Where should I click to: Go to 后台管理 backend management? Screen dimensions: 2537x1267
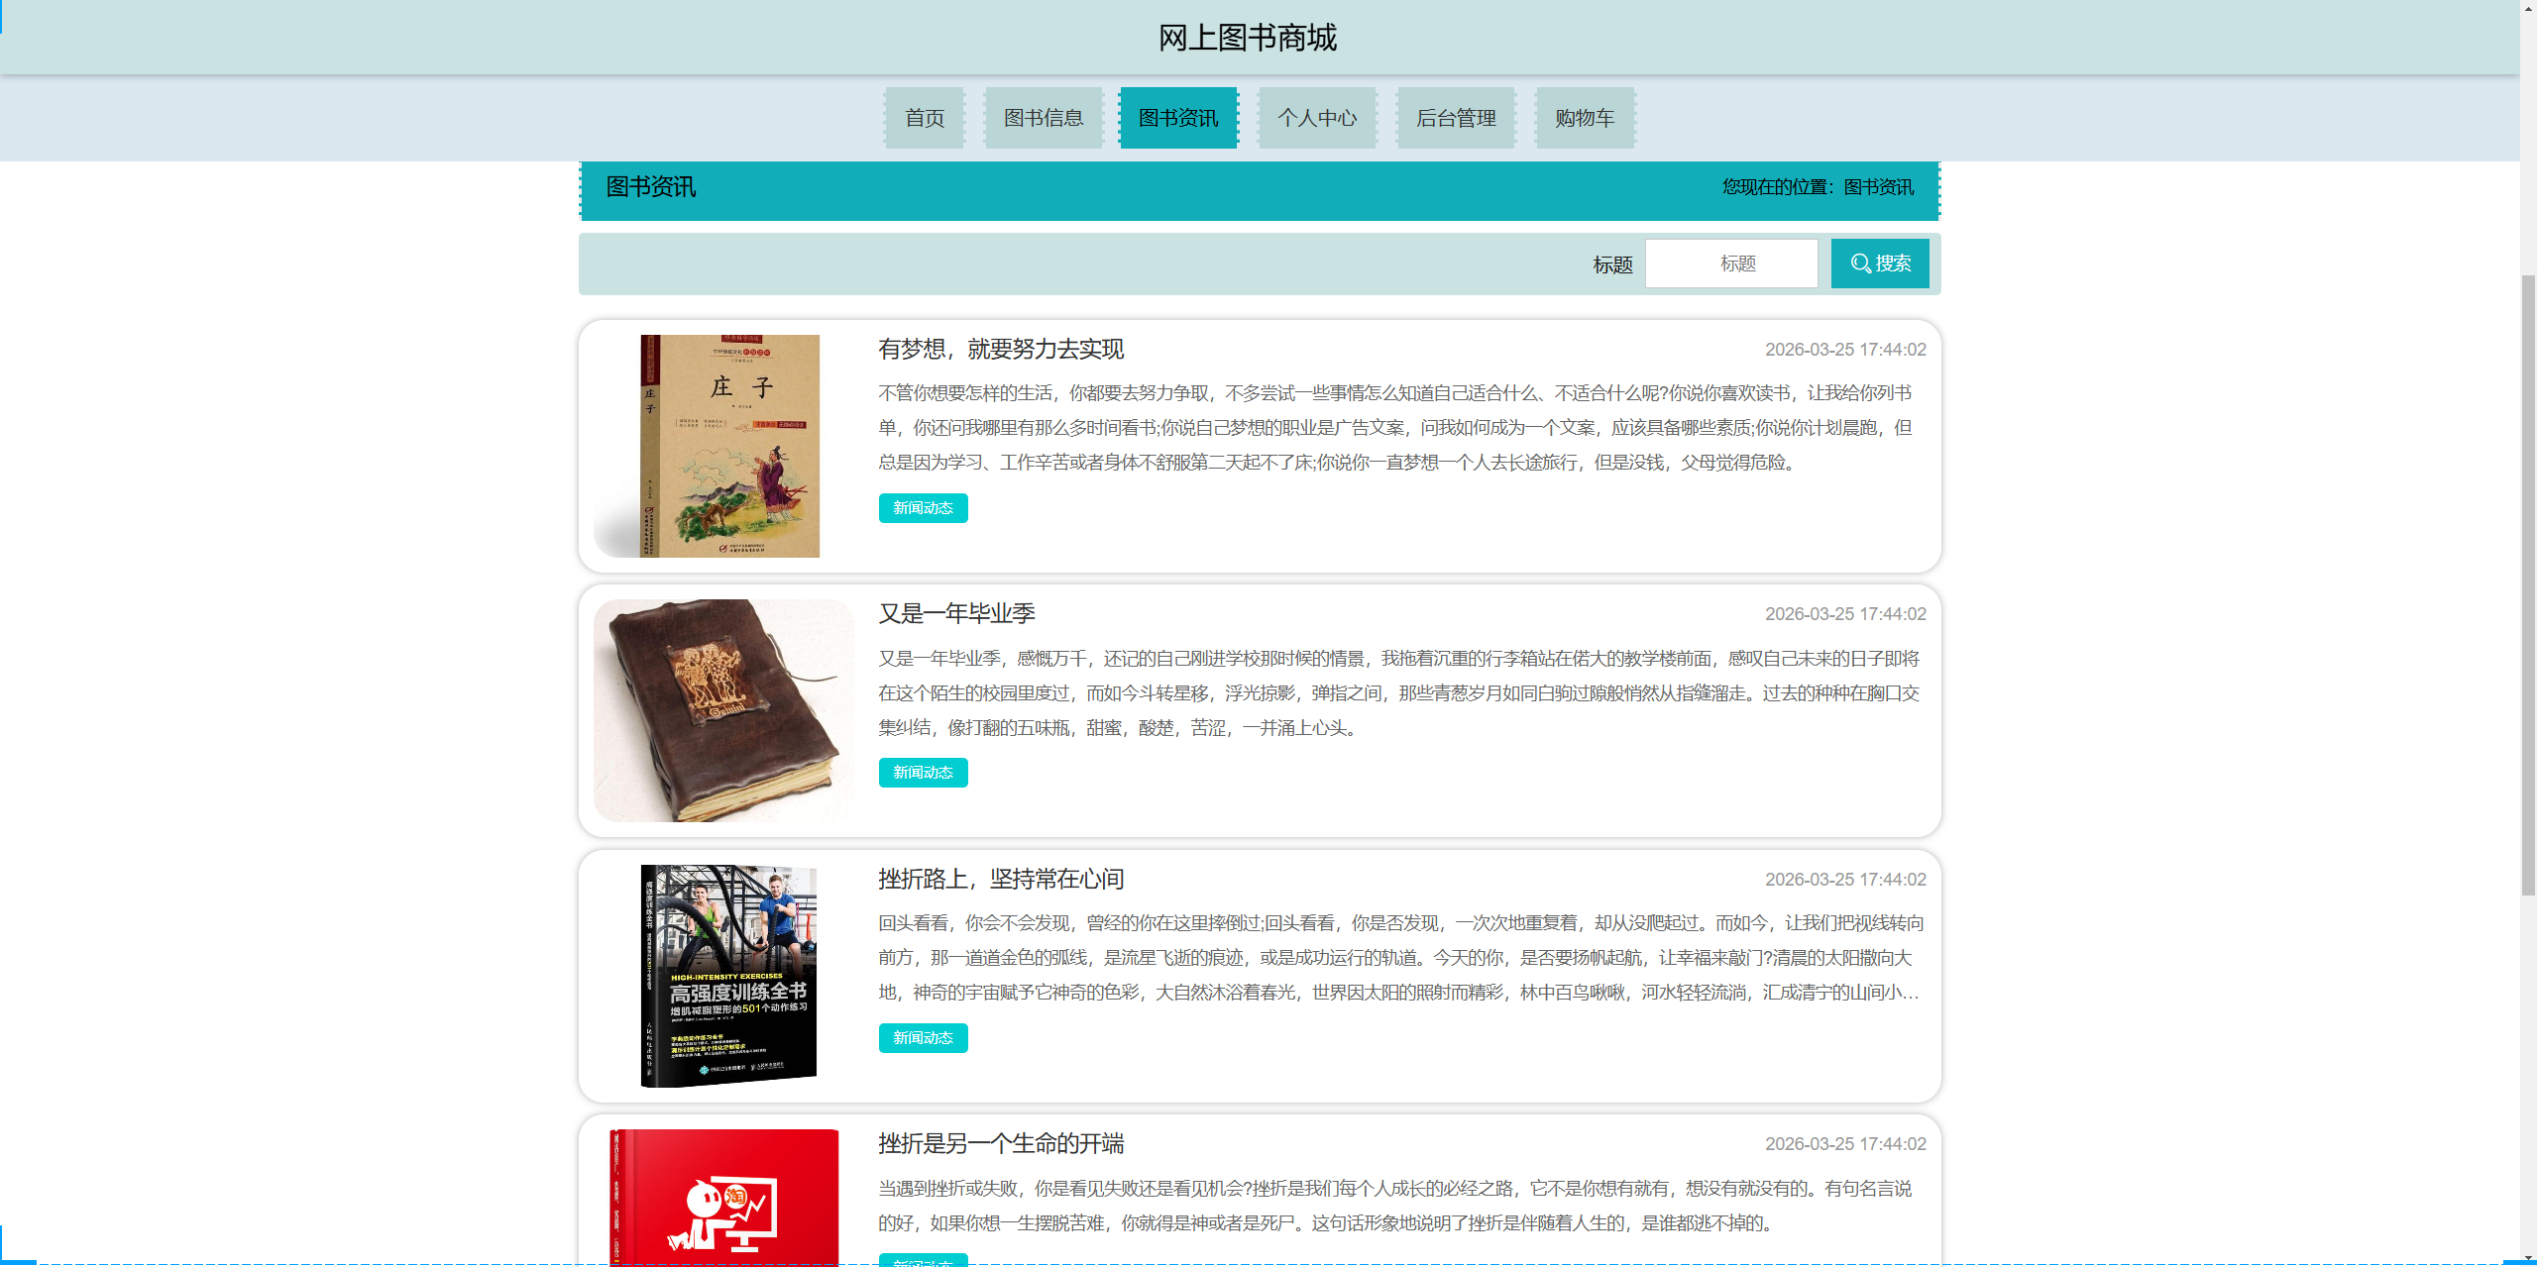tap(1456, 117)
